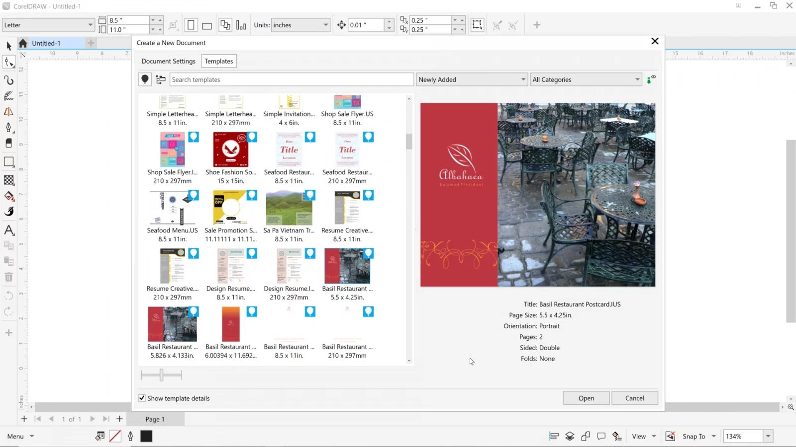Uncheck Show template details

click(142, 398)
